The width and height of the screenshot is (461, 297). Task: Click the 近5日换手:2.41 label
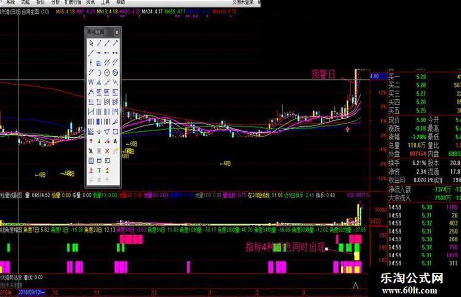pyautogui.click(x=299, y=195)
